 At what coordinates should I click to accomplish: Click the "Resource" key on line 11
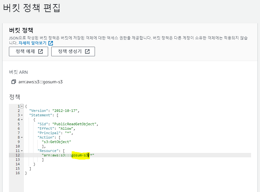pos(48,151)
